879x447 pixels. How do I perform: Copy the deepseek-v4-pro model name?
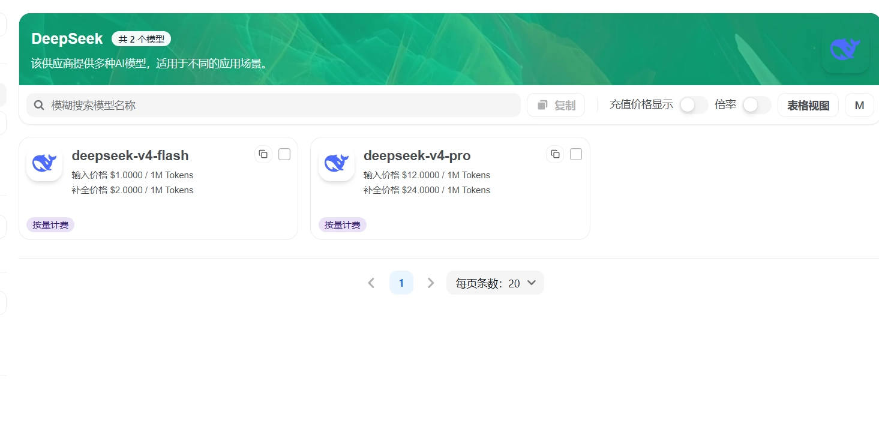click(555, 154)
